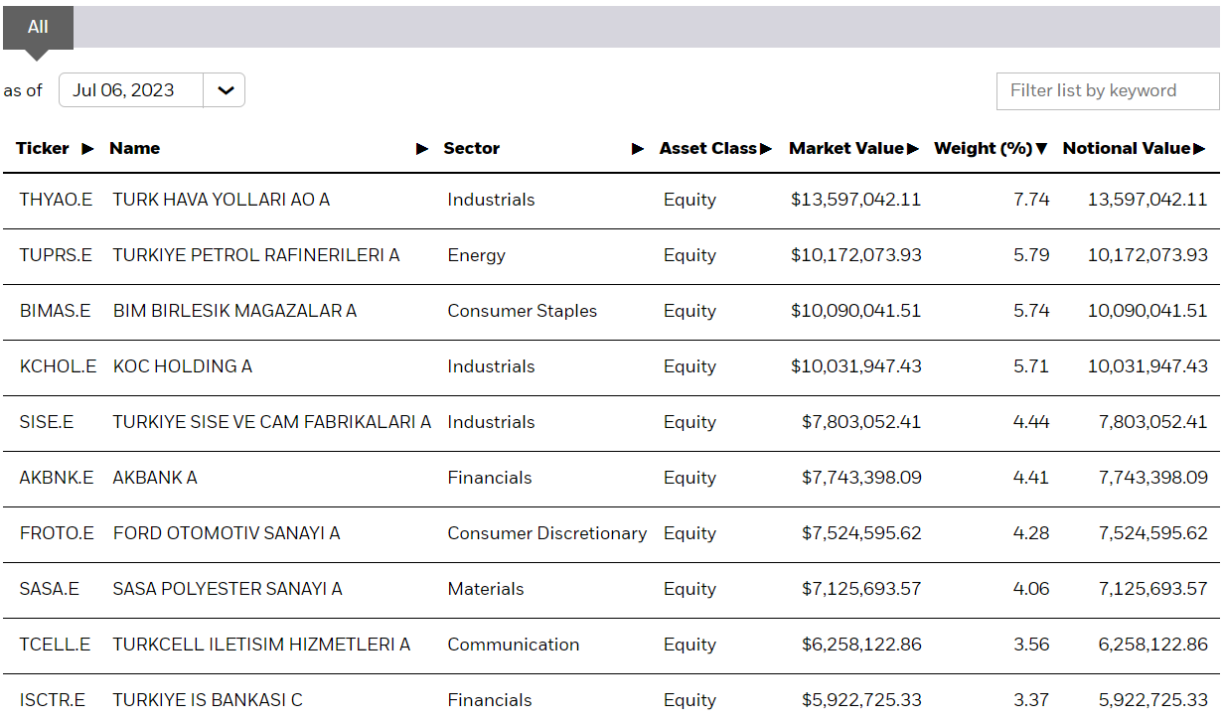Screen dimensions: 1223x720
Task: Sort by Ticker column arrow
Action: (x=87, y=149)
